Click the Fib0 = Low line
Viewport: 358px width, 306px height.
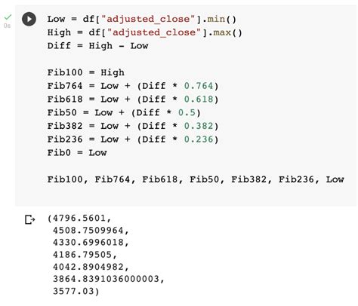(x=77, y=153)
